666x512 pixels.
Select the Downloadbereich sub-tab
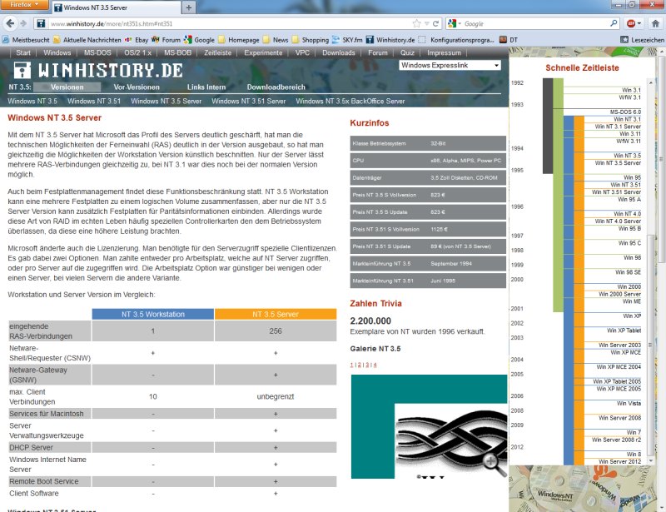276,87
